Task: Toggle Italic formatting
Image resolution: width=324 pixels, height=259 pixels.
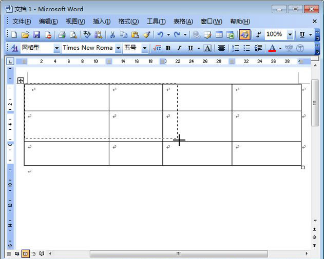Action: [x=179, y=48]
